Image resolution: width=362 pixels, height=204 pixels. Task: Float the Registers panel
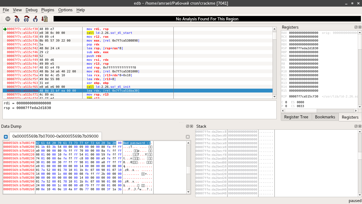click(x=356, y=27)
